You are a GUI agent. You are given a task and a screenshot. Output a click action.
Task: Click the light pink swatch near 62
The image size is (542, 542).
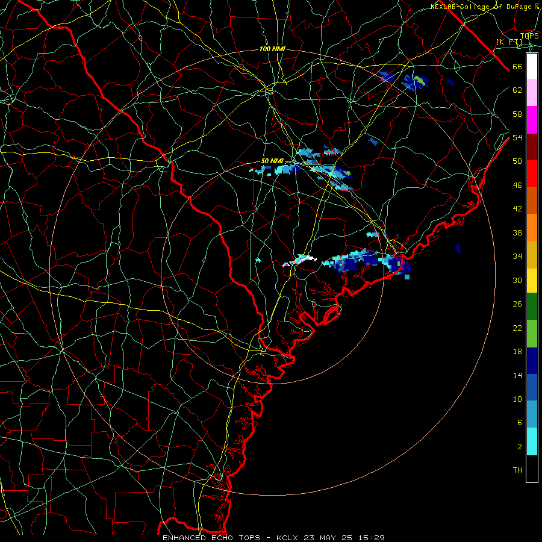(x=532, y=93)
